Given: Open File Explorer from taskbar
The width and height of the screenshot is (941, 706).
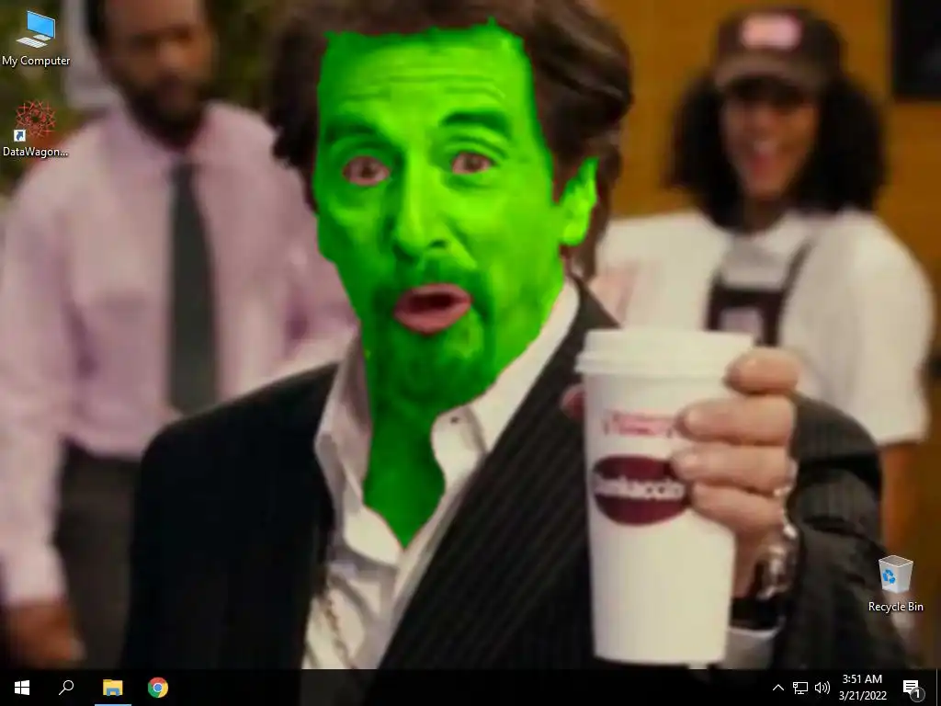Looking at the screenshot, I should tap(113, 688).
